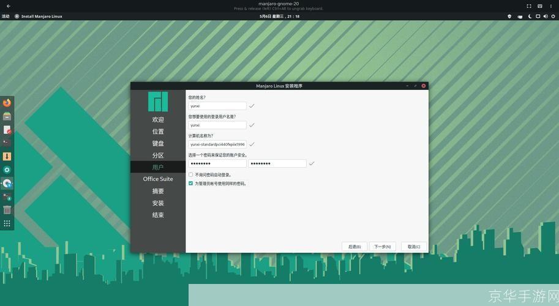The width and height of the screenshot is (559, 306).
Task: Click the Manjaro logo in installer sidebar
Action: (158, 102)
